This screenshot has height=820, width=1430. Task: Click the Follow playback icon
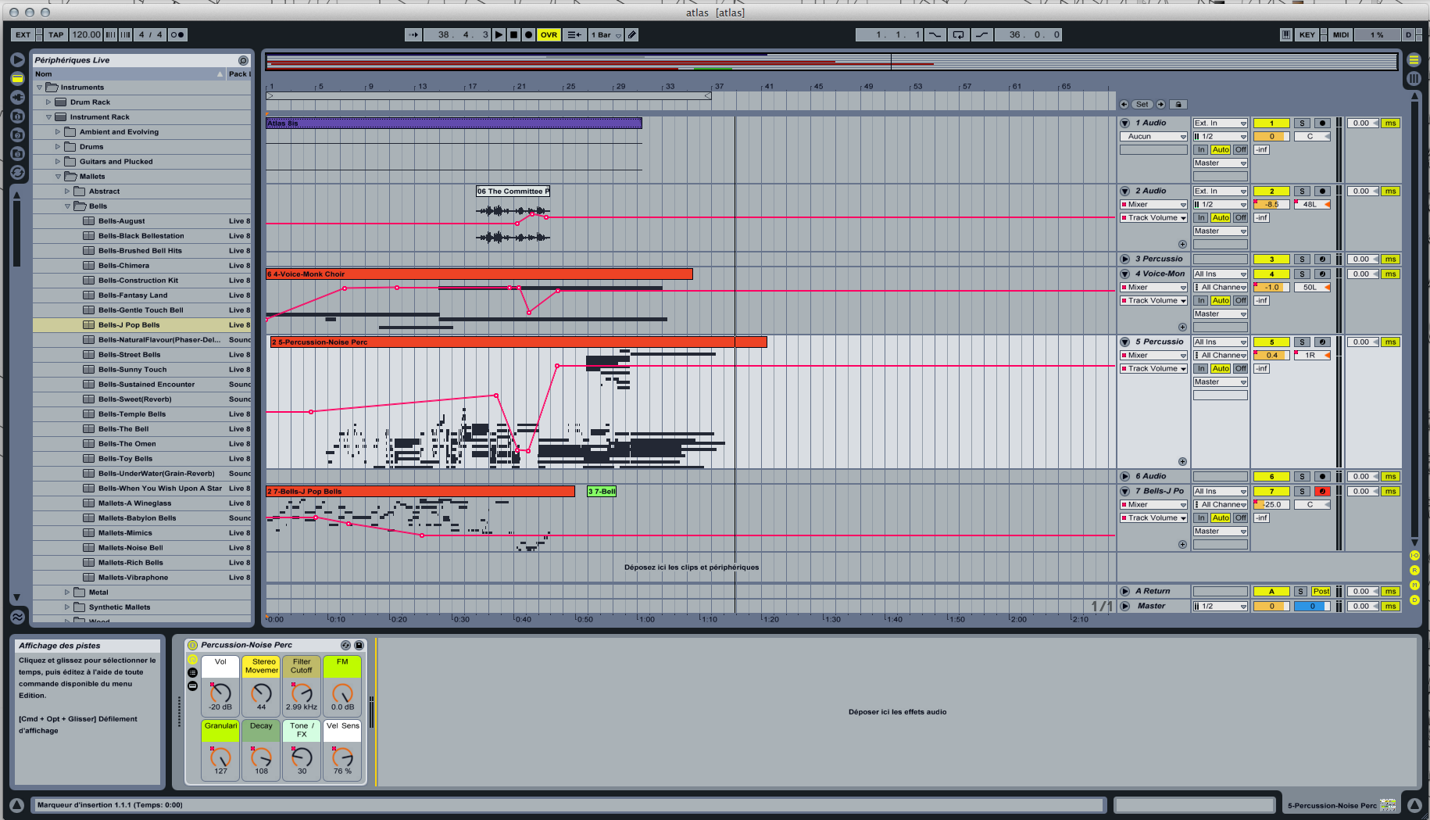(413, 34)
